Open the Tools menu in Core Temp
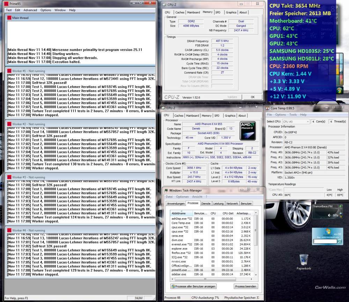 pos(293,115)
